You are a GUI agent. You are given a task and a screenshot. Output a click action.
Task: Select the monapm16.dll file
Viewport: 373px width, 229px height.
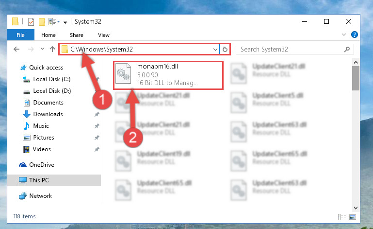168,75
